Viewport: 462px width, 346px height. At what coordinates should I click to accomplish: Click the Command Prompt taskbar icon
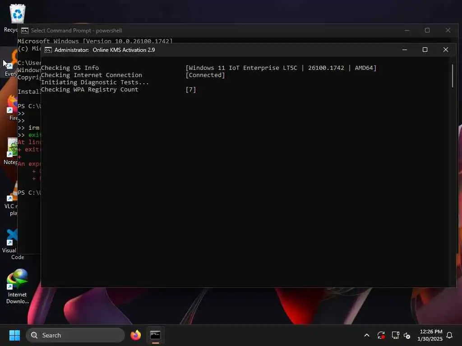coord(155,335)
